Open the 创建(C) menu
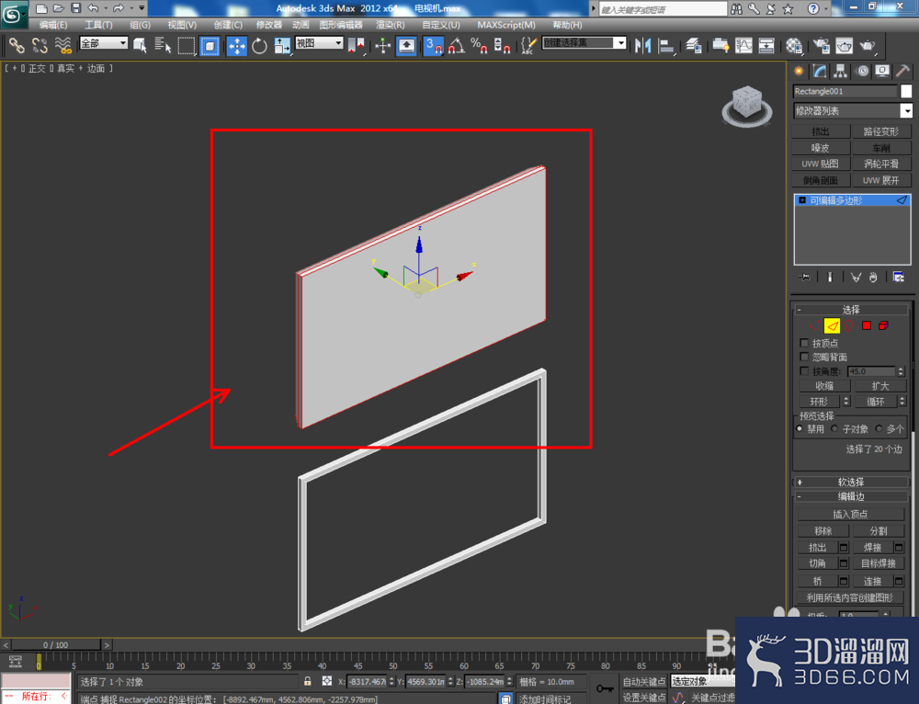The height and width of the screenshot is (704, 919). 228,25
